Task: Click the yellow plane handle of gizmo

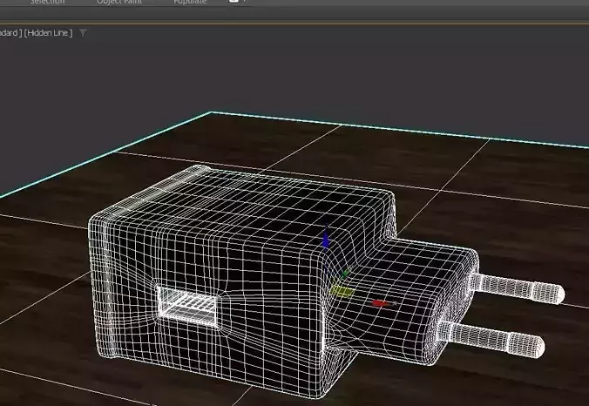Action: coord(342,291)
